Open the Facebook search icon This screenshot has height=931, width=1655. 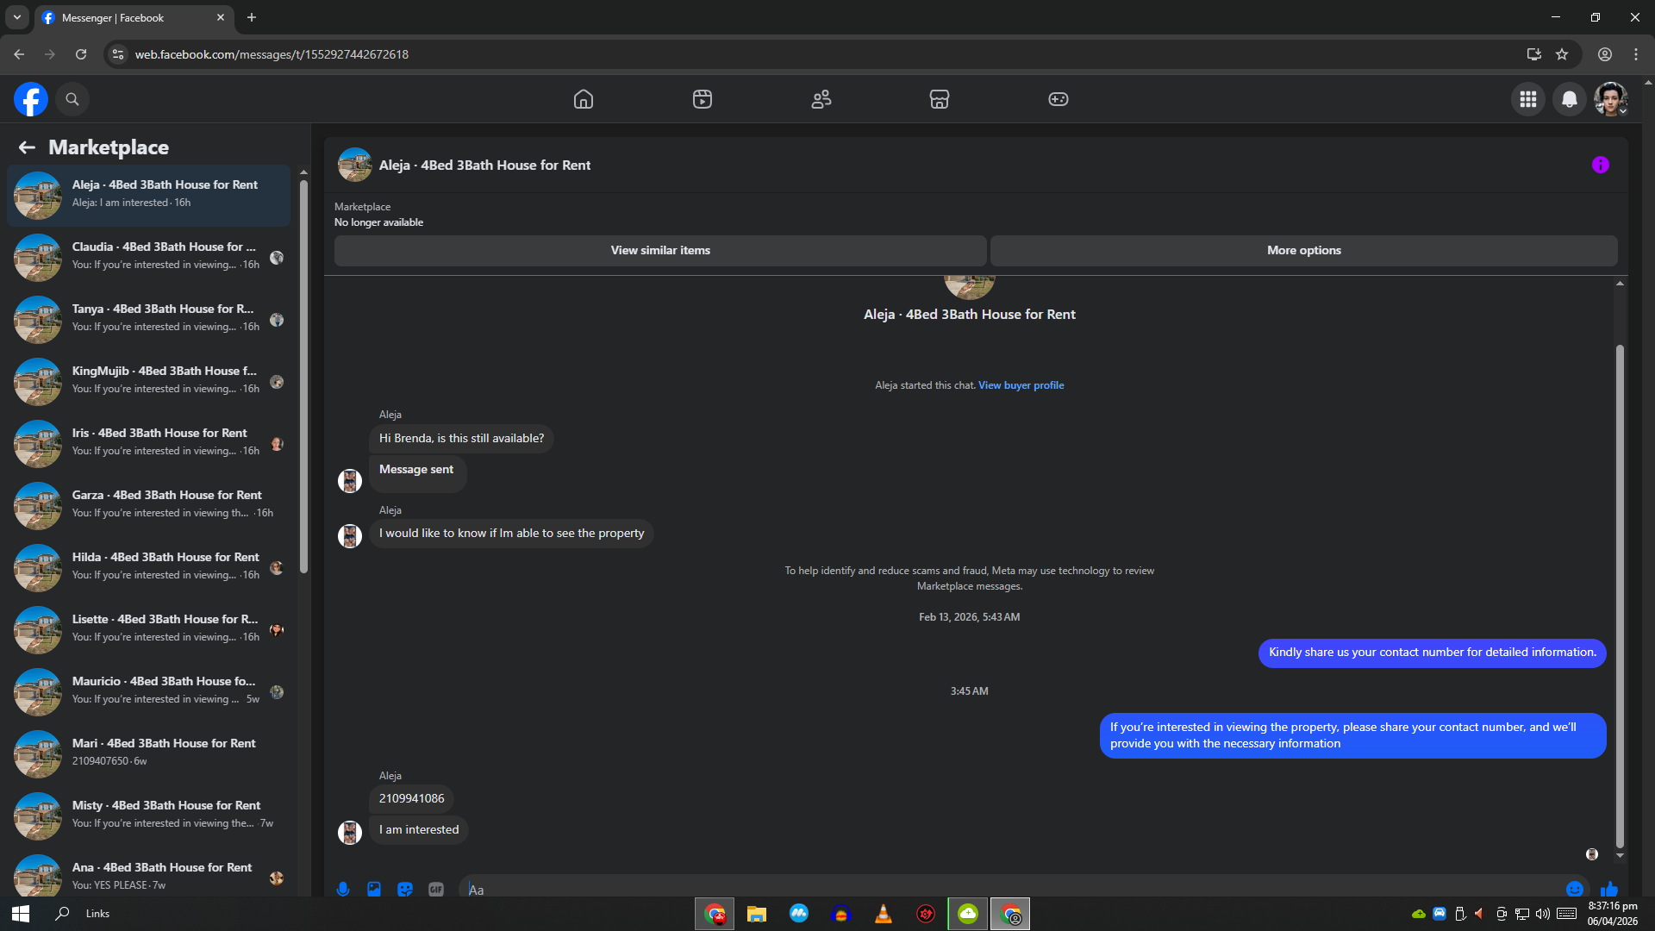[x=72, y=99]
